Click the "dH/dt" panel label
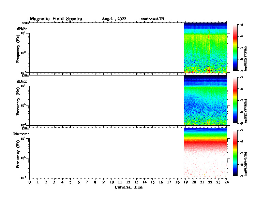Screen dimensions: 270x209 pos(22,29)
